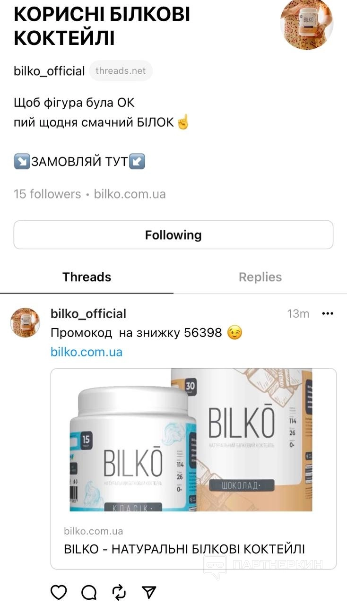
Task: Toggle the Following button
Action: pos(173,235)
